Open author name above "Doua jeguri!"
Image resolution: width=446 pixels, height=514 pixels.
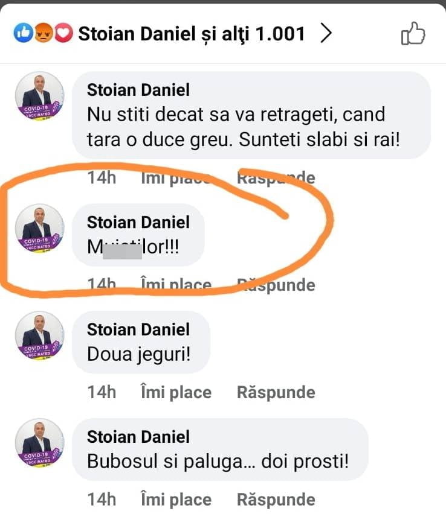click(x=138, y=329)
